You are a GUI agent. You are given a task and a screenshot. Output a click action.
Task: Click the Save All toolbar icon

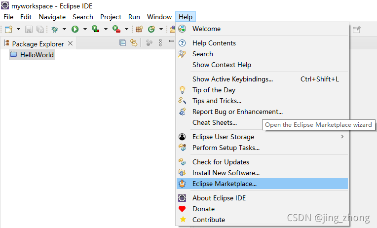[40, 29]
